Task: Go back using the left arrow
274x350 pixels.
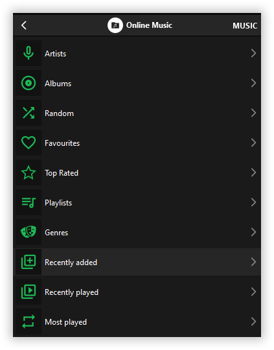Action: point(24,25)
